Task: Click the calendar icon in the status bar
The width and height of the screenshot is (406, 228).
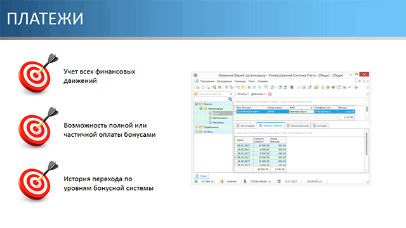Action: pyautogui.click(x=279, y=182)
